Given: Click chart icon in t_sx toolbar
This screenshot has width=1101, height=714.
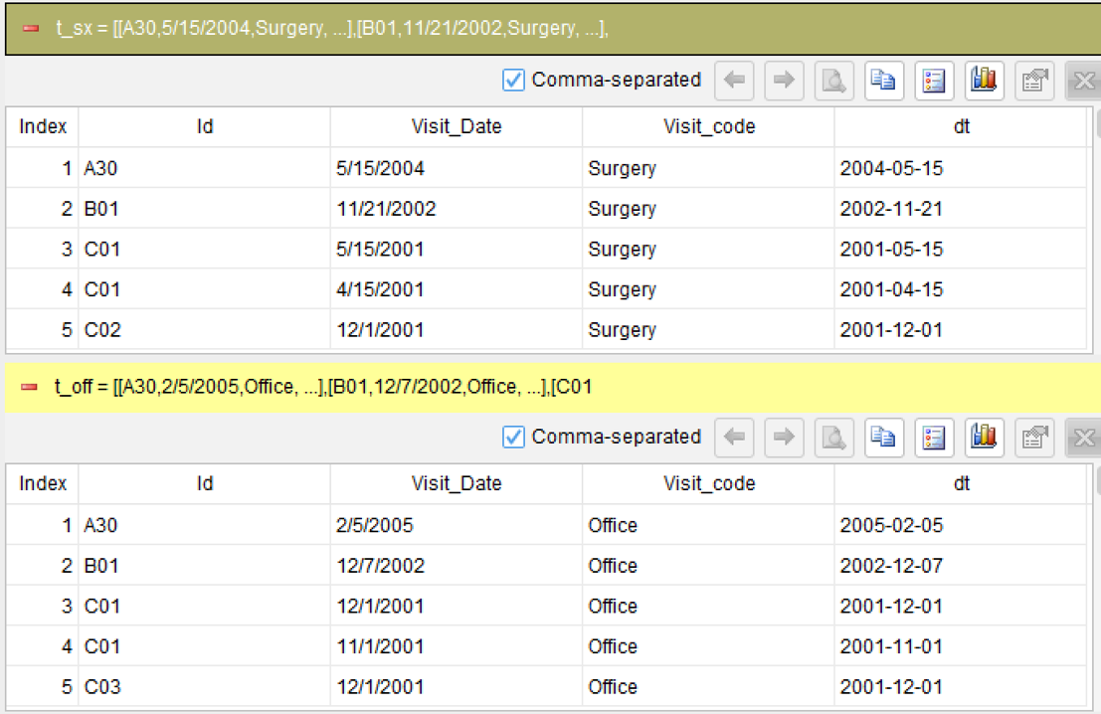Looking at the screenshot, I should 984,80.
